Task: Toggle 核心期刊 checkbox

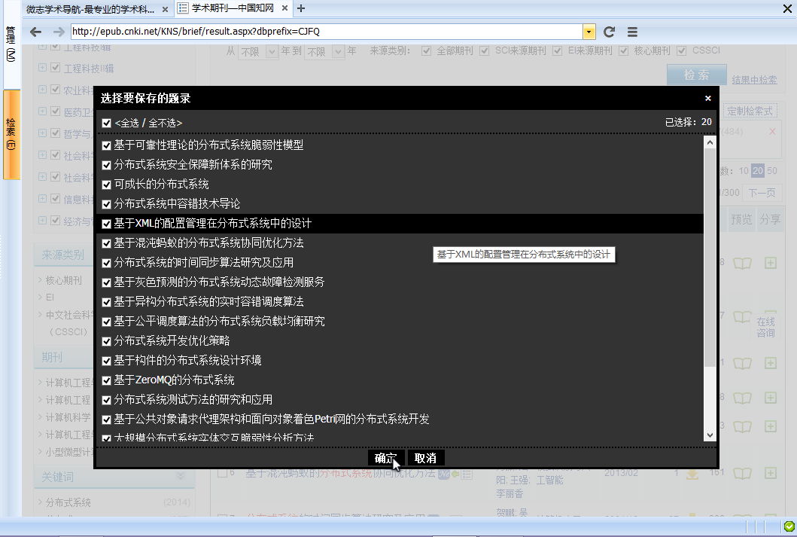Action: [x=624, y=51]
